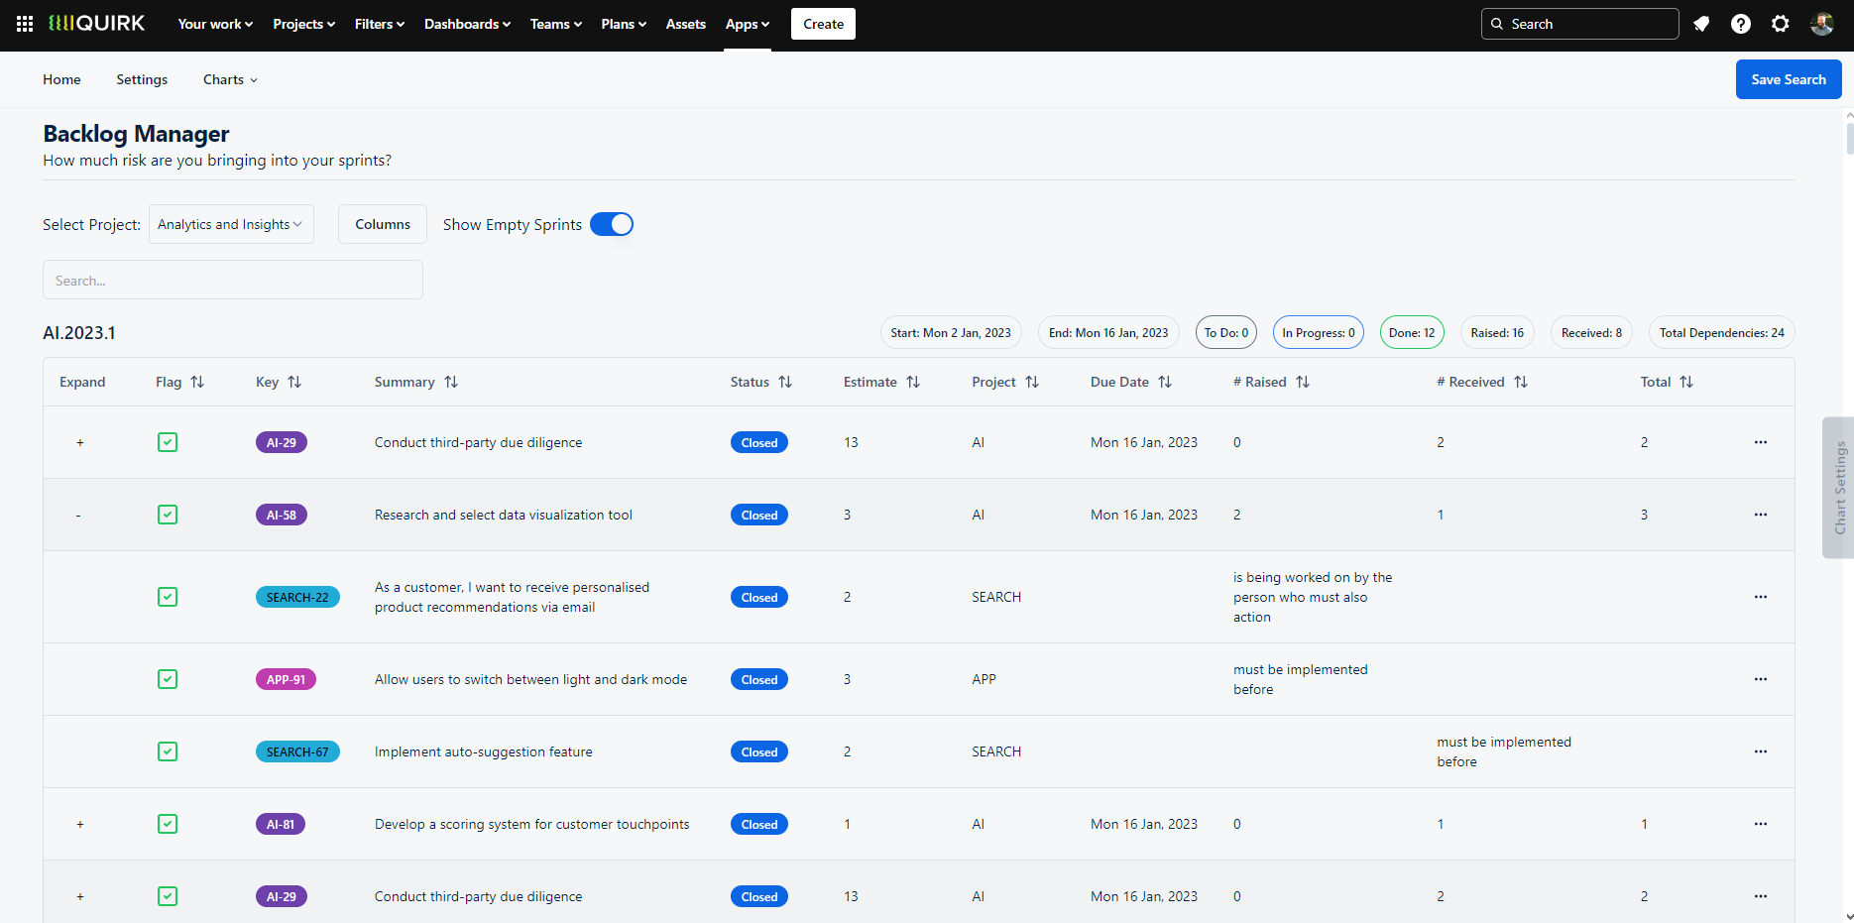
Task: Open more options for AI-81 row
Action: pos(1761,824)
